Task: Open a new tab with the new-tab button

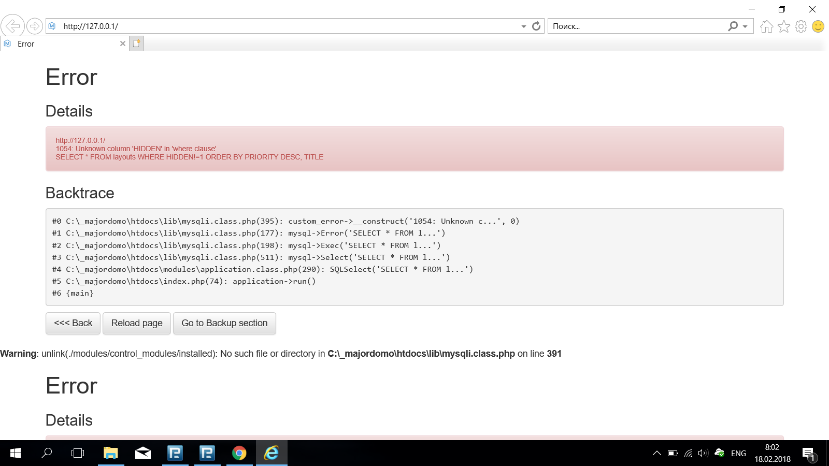Action: 136,43
